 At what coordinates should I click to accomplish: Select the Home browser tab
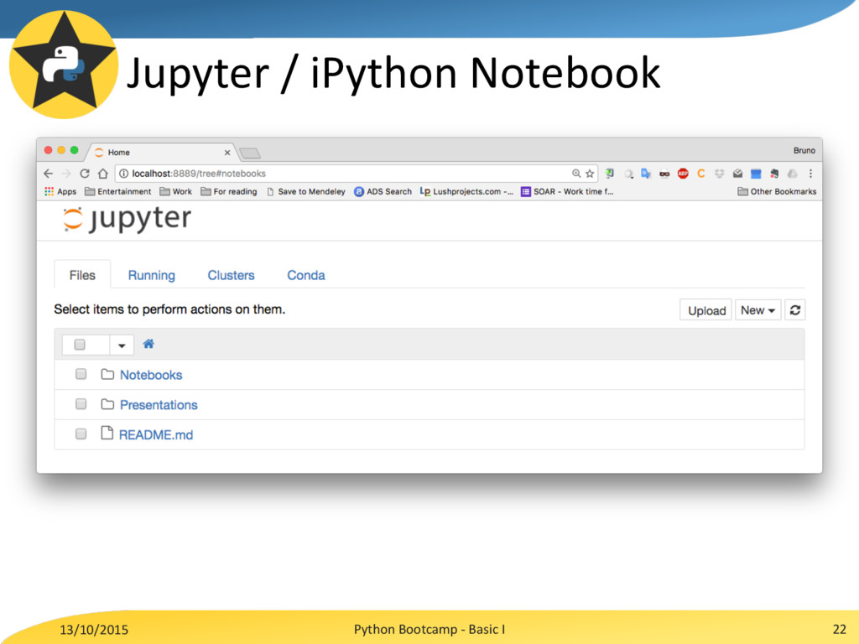click(x=162, y=153)
